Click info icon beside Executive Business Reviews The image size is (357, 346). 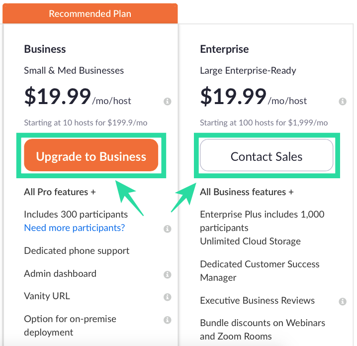pyautogui.click(x=343, y=302)
